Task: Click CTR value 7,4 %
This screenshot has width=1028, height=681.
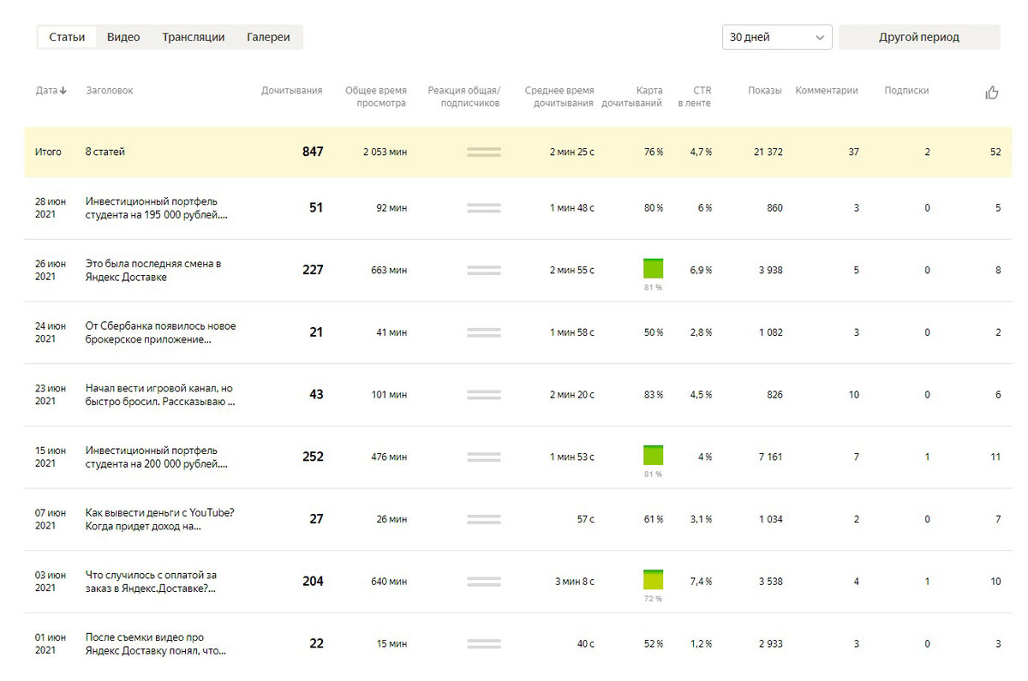Action: [x=701, y=581]
